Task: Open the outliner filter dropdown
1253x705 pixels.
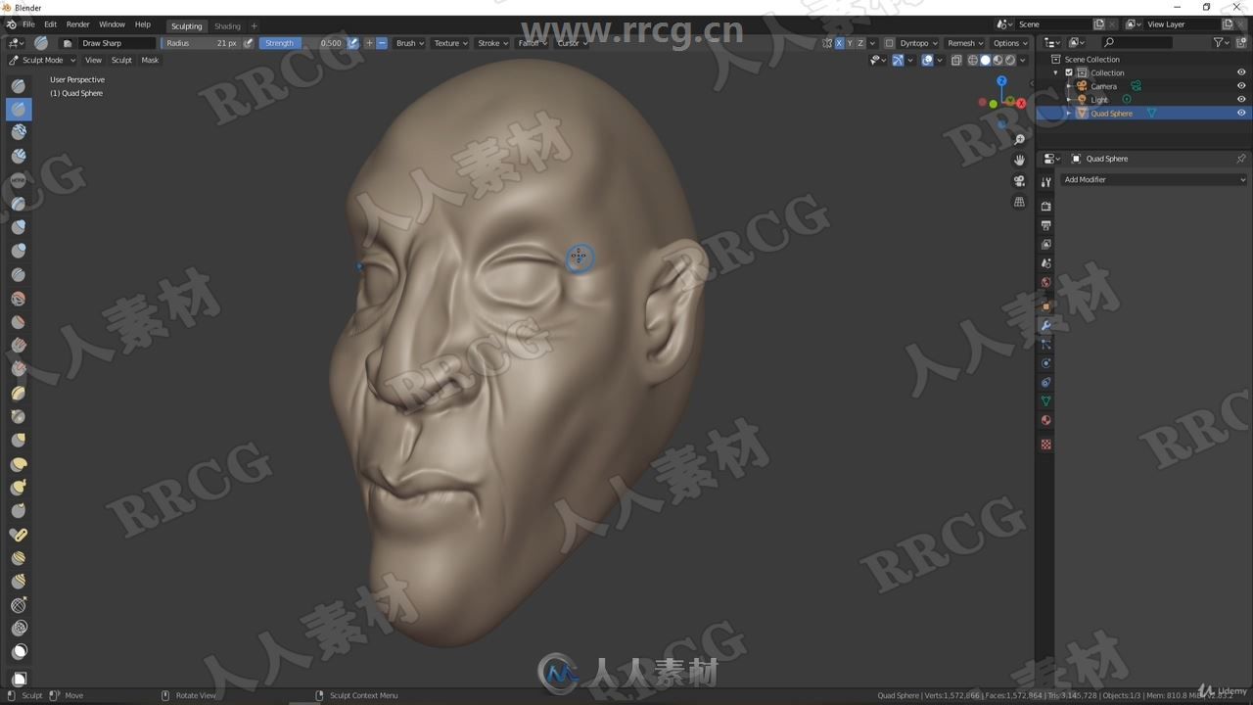Action: (x=1222, y=42)
